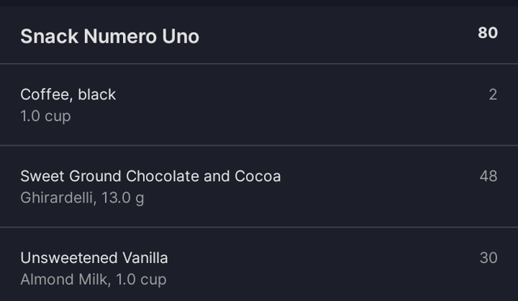
Task: Tap the 48 calorie value
Action: (488, 176)
